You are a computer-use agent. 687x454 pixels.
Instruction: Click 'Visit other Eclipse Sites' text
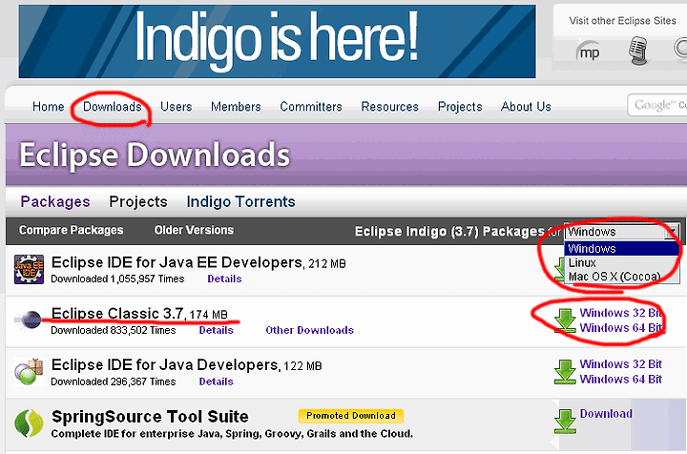622,21
